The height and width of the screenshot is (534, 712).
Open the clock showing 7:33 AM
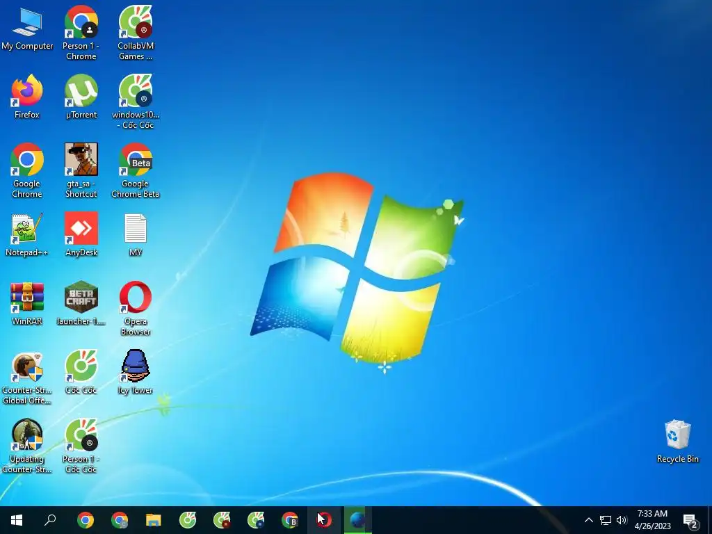(x=652, y=520)
